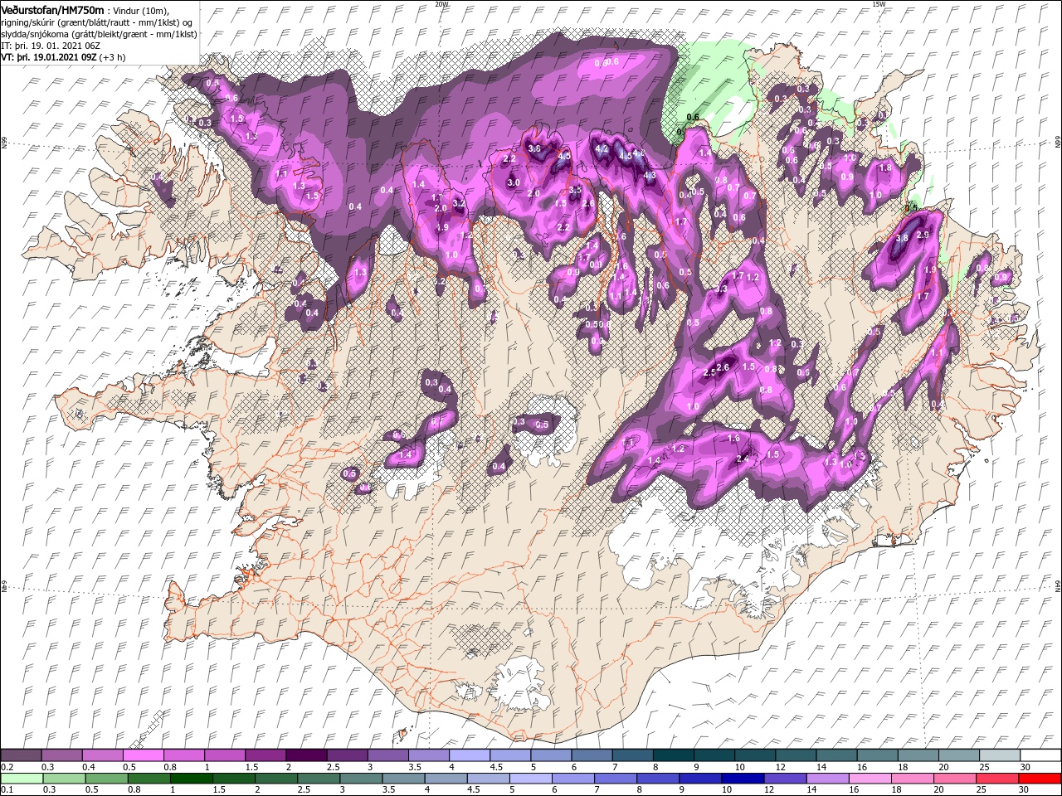Click the '0.2' label under the top legend row
The image size is (1062, 796).
tap(7, 767)
